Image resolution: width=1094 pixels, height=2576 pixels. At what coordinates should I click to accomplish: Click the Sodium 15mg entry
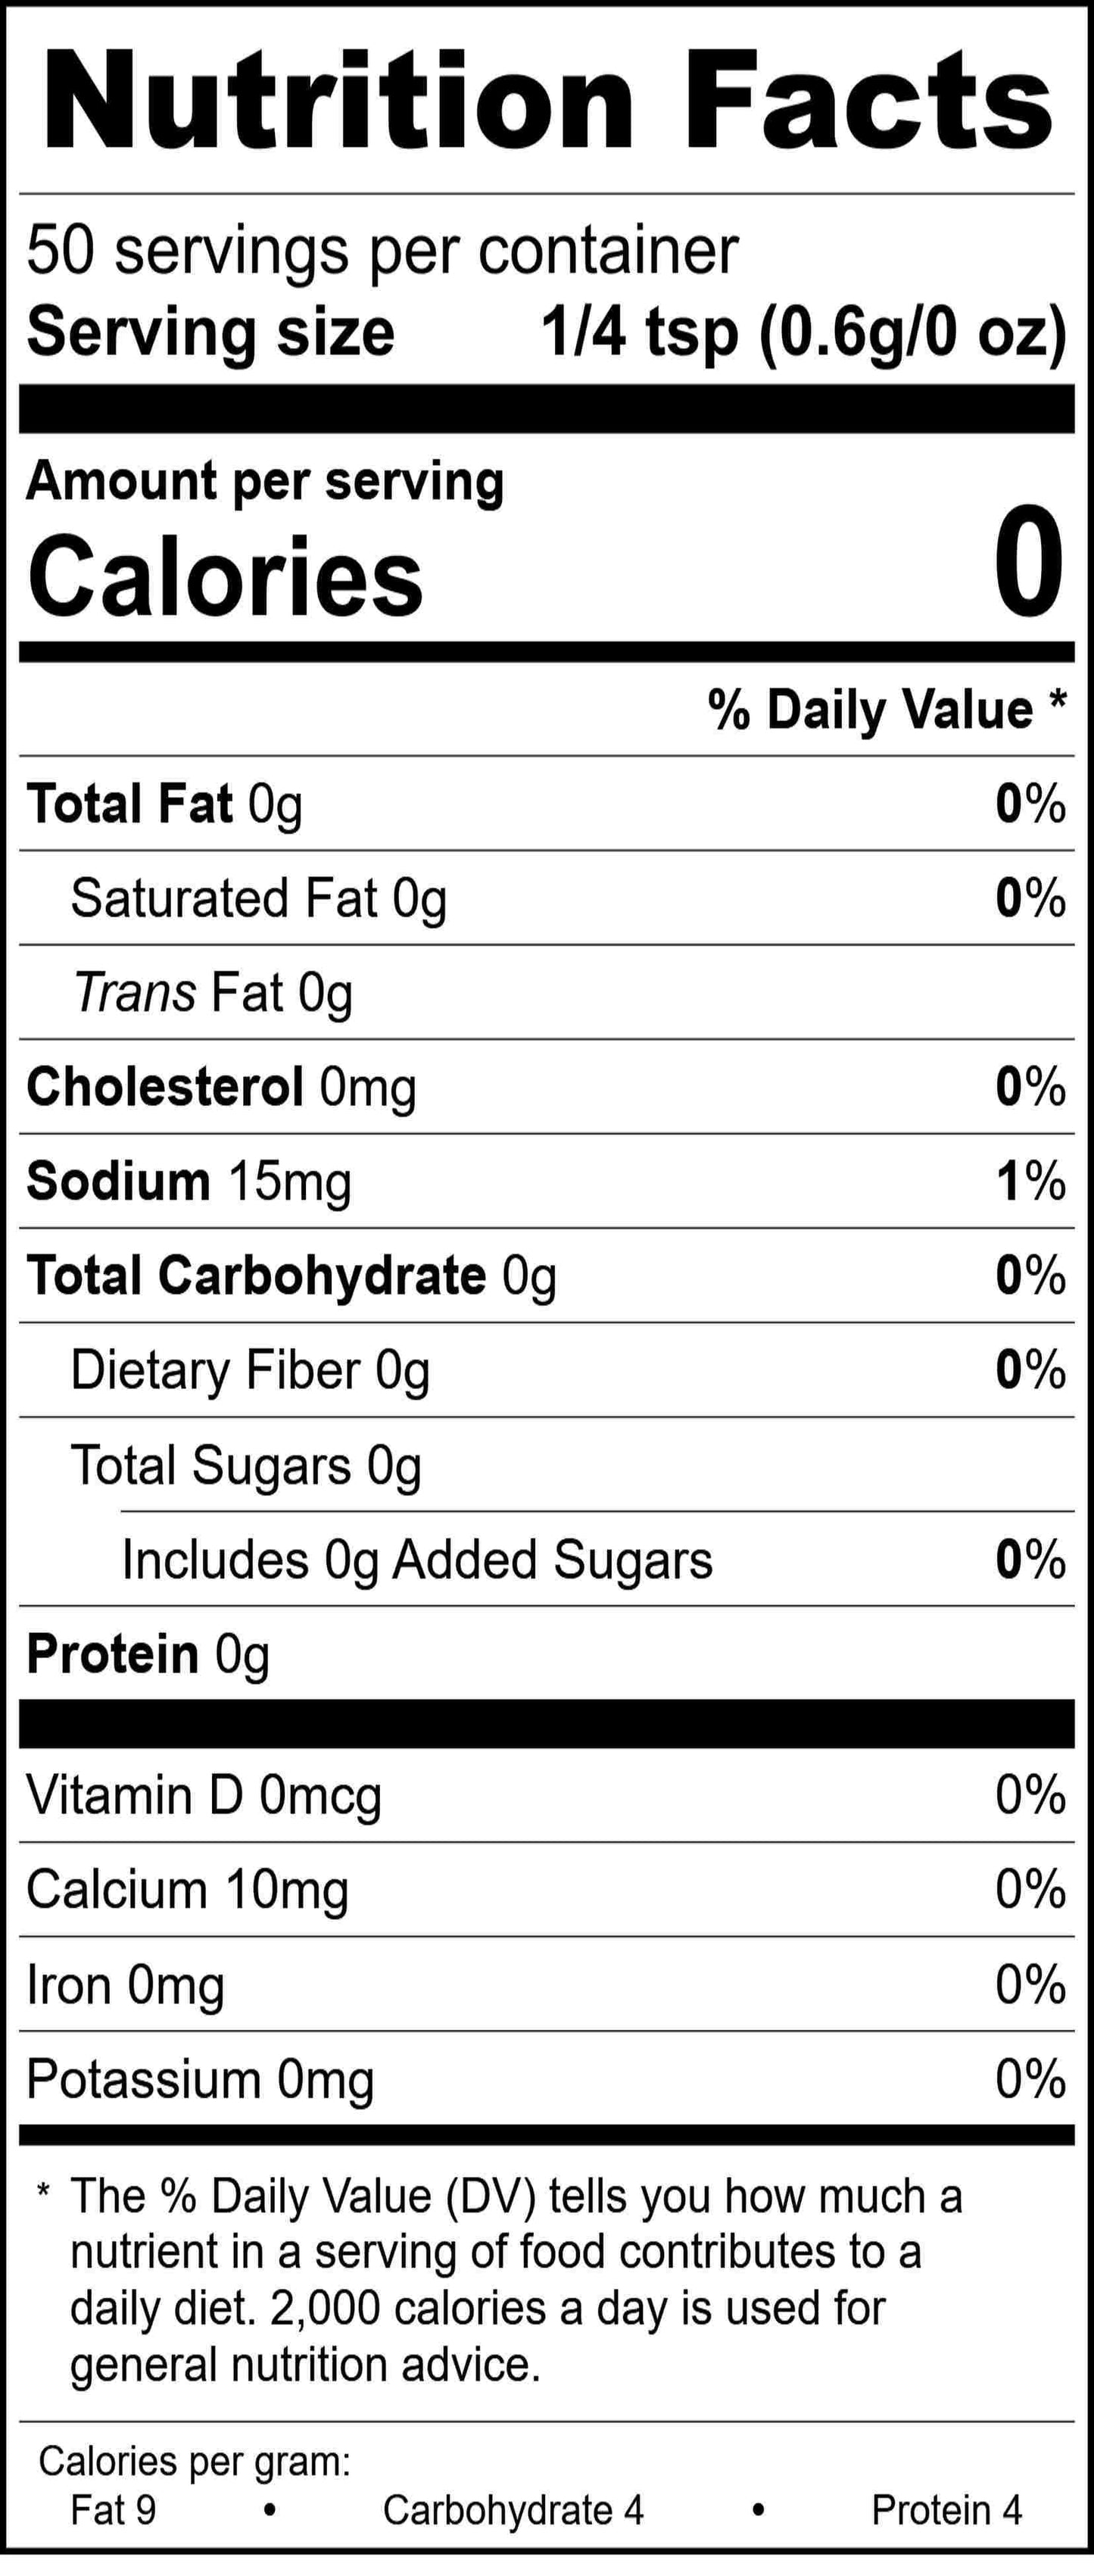[188, 1181]
